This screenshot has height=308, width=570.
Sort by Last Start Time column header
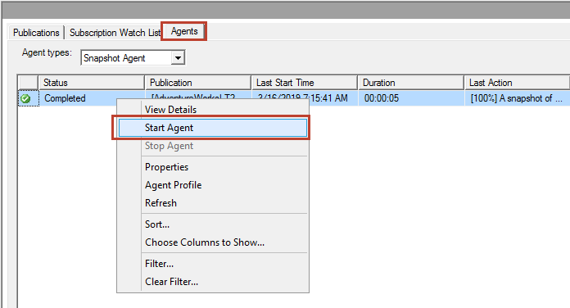pyautogui.click(x=305, y=83)
